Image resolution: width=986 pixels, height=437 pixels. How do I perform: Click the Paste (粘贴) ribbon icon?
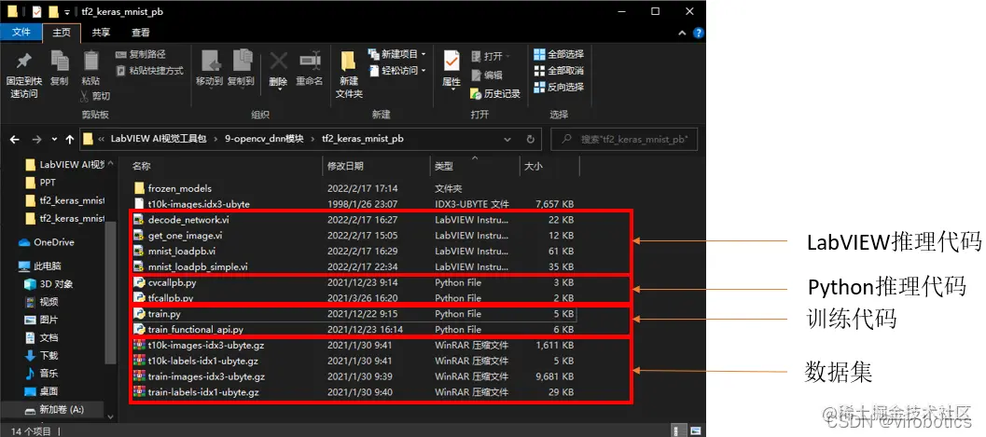[x=91, y=61]
